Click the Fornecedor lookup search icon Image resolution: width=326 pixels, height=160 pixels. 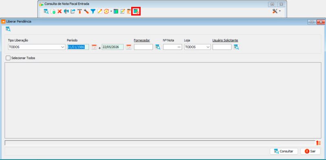158,47
